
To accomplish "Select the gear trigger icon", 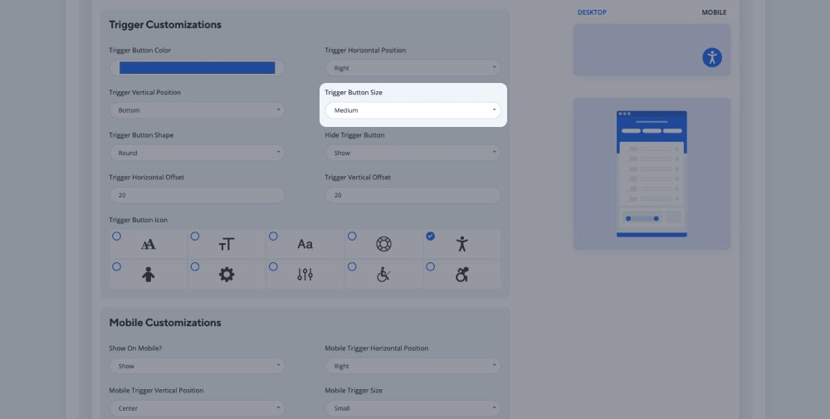I will coord(227,275).
